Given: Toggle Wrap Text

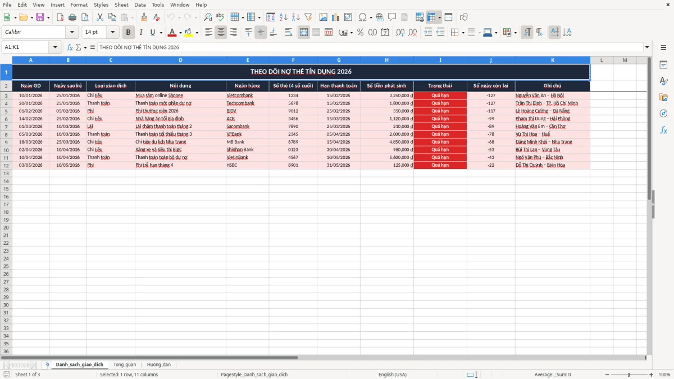Looking at the screenshot, I should (289, 33).
